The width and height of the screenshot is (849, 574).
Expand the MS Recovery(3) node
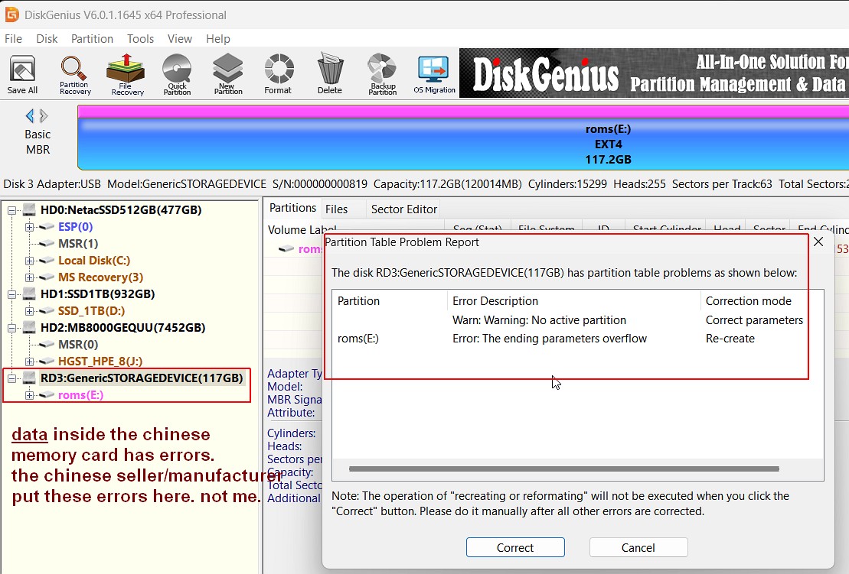(29, 277)
